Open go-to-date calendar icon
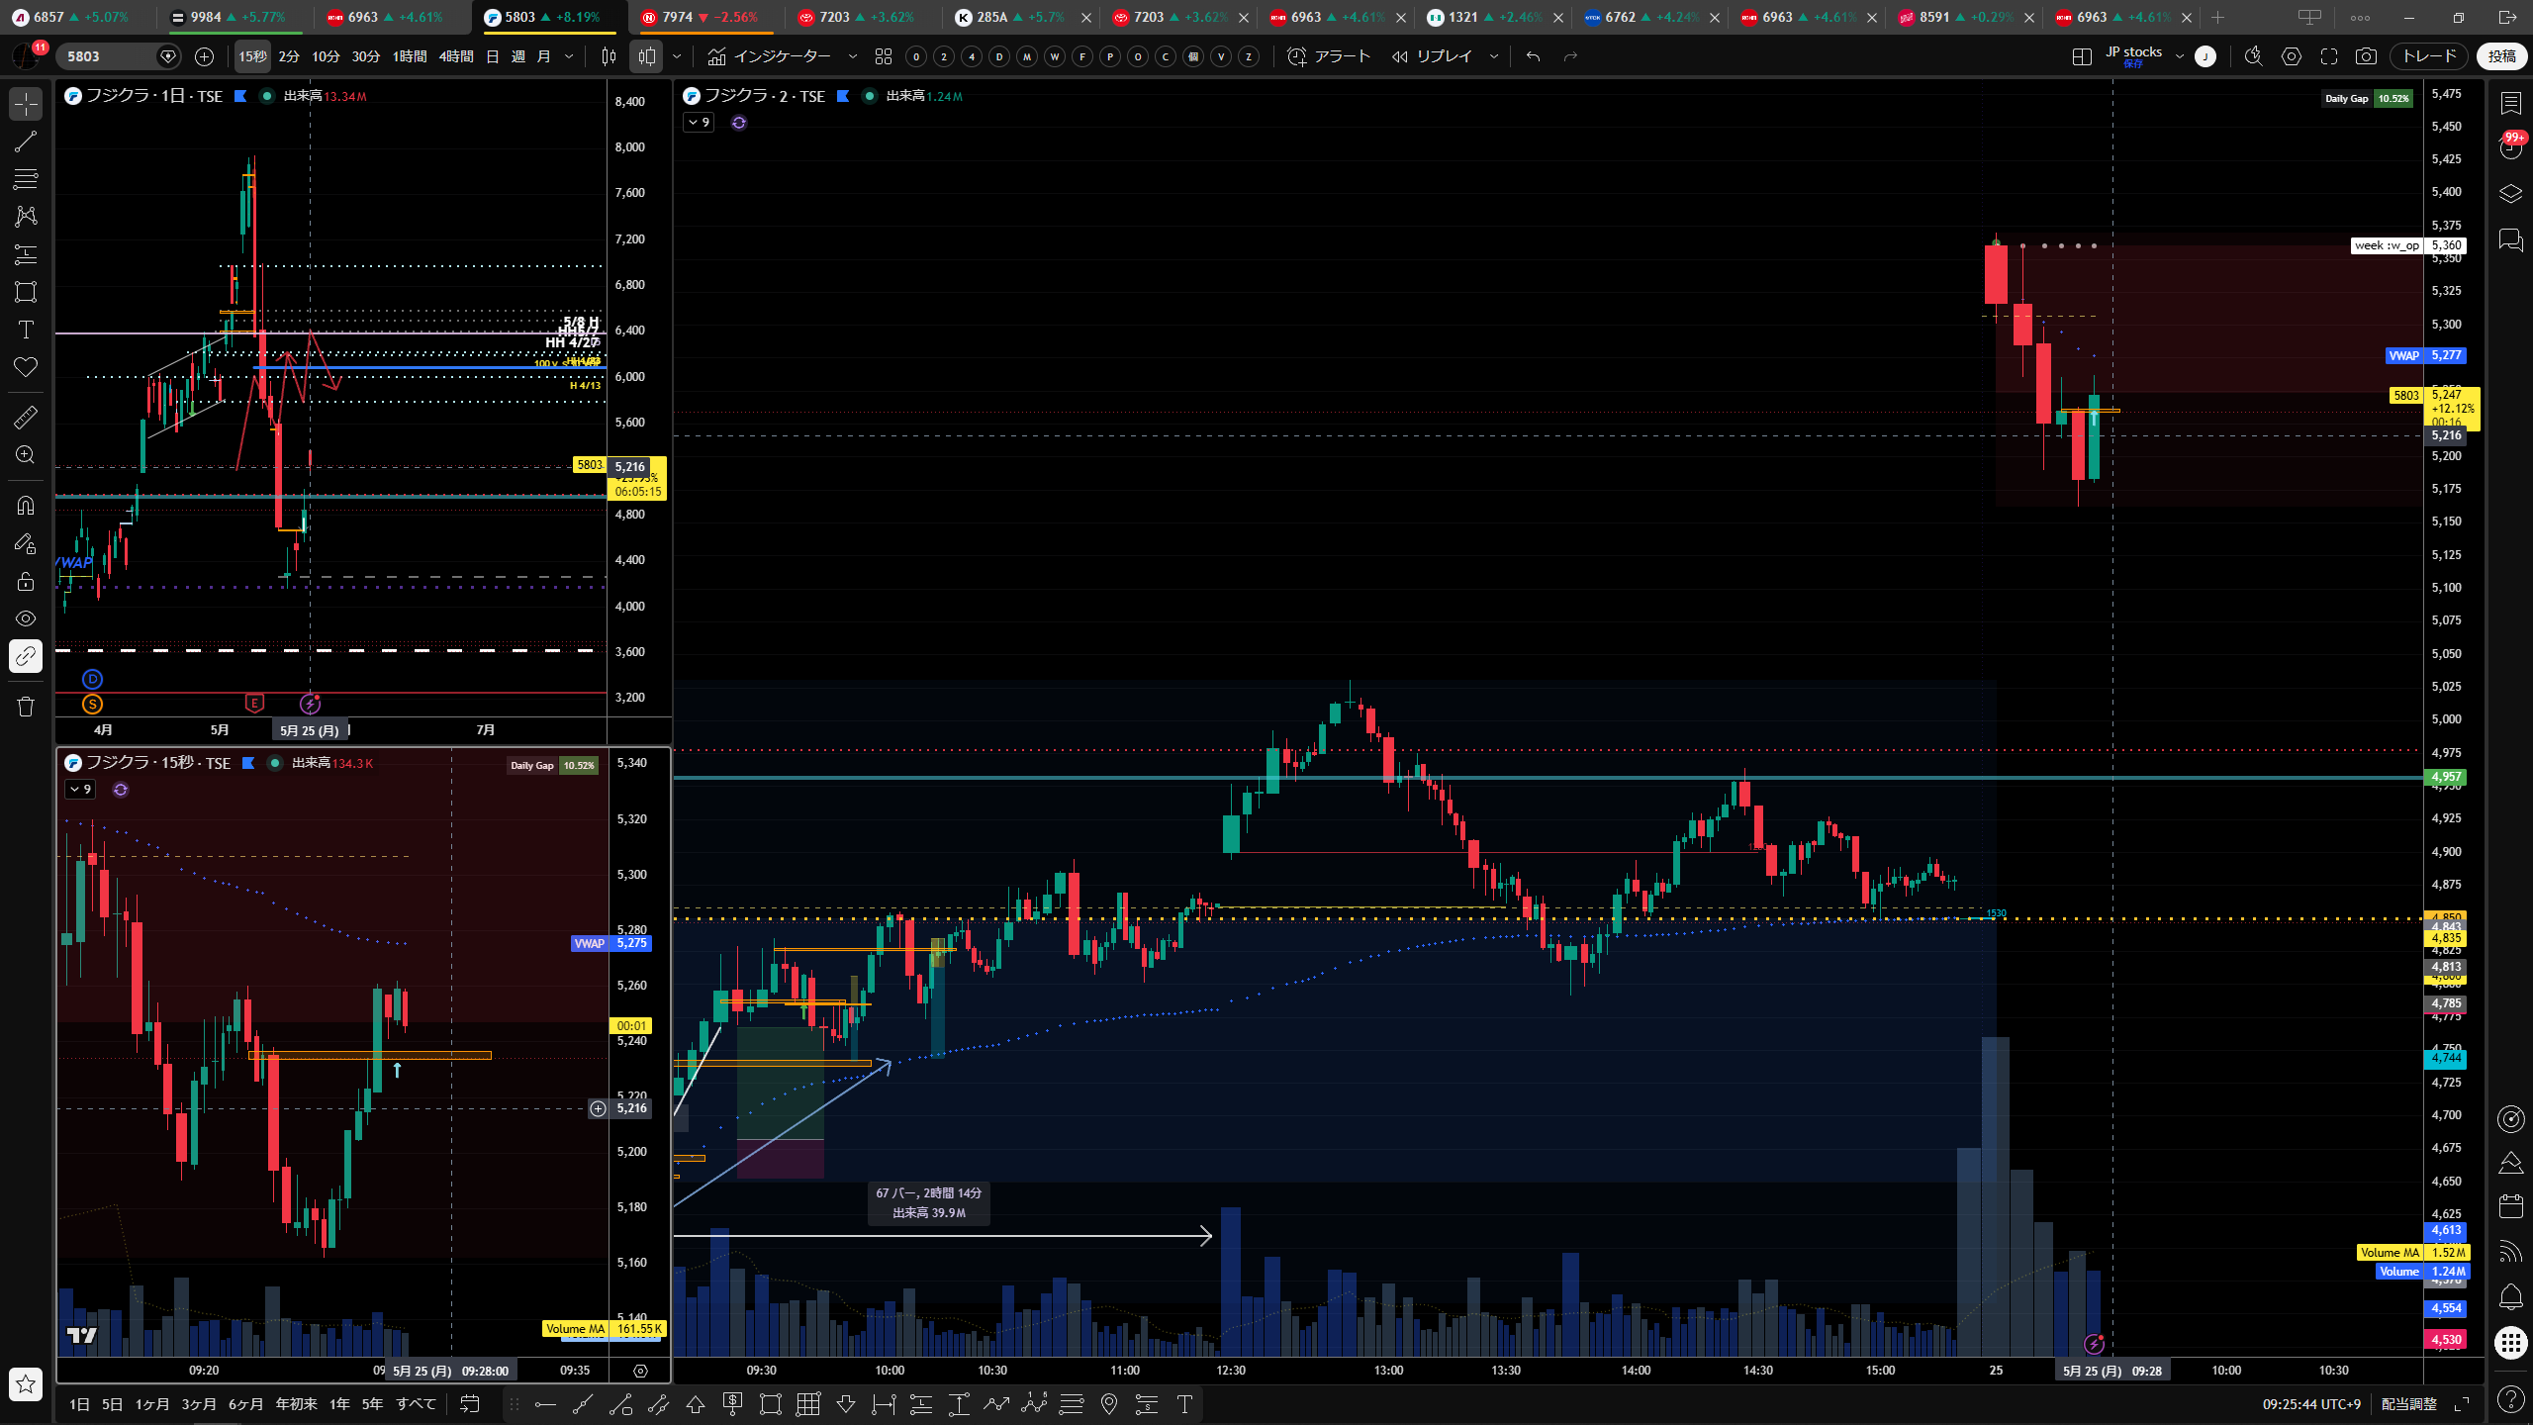The image size is (2533, 1425). (x=470, y=1404)
